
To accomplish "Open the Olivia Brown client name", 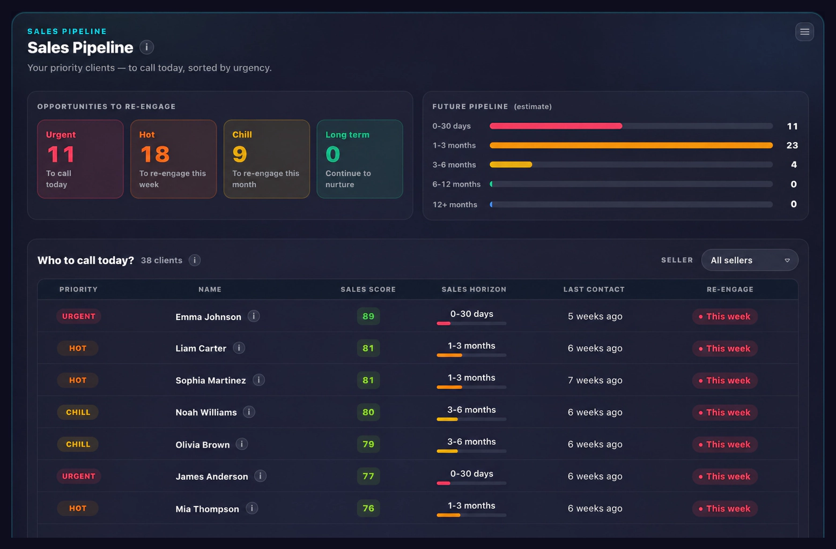I will point(203,444).
